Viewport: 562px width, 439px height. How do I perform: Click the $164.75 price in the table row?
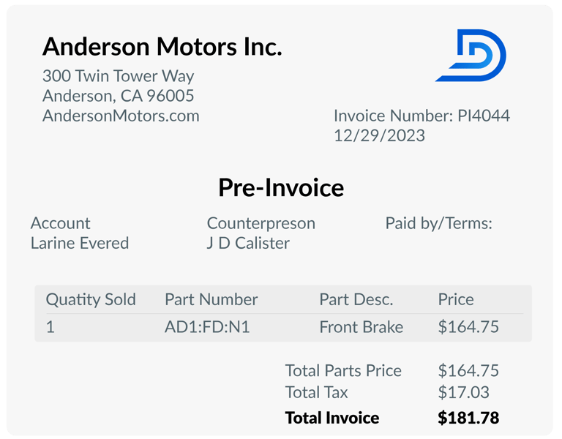click(468, 327)
